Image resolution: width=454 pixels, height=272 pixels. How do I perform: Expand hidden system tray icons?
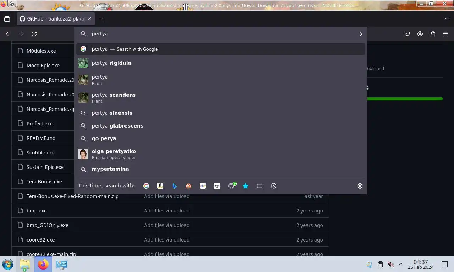(x=401, y=264)
